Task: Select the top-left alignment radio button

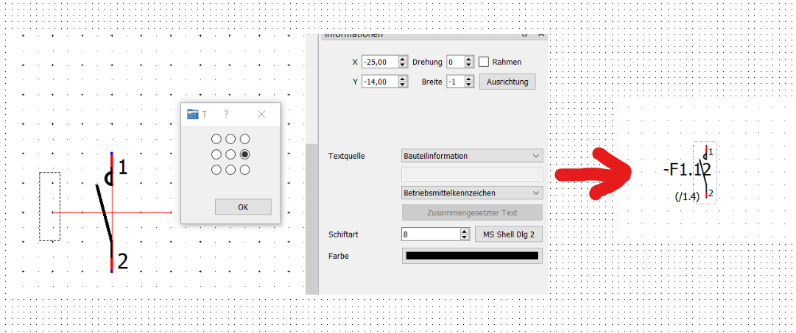Action: tap(216, 139)
